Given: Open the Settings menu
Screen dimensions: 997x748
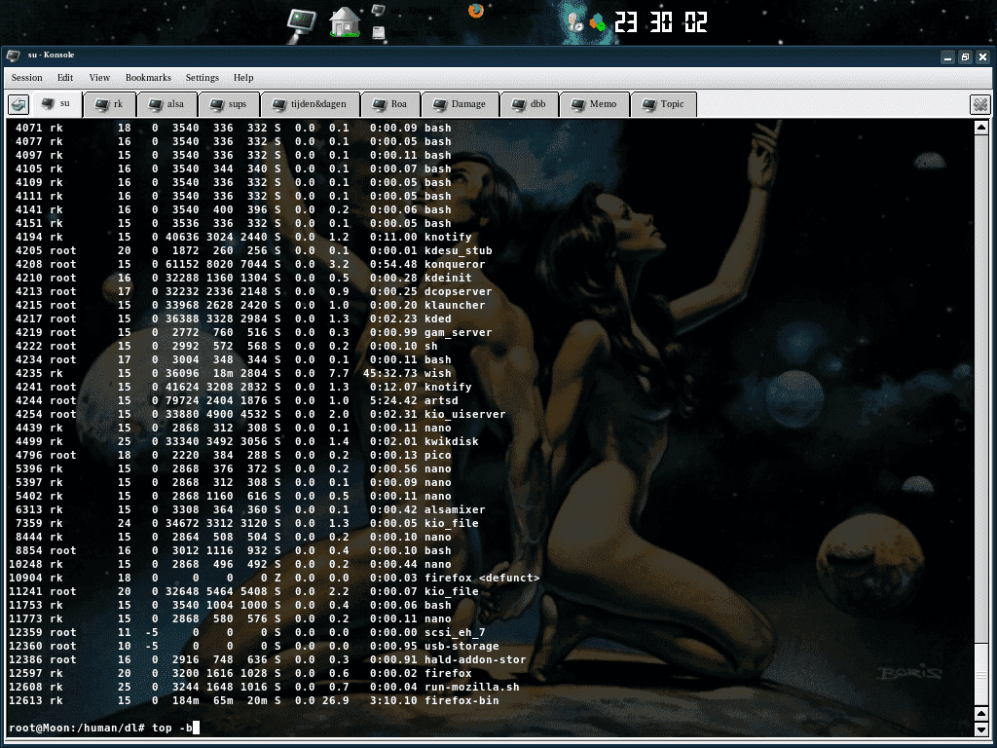Looking at the screenshot, I should 203,78.
